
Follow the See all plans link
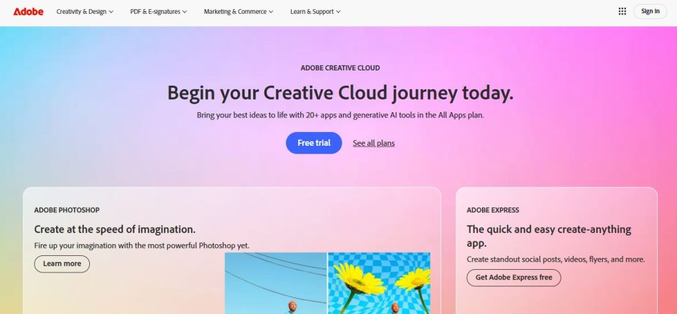click(374, 143)
